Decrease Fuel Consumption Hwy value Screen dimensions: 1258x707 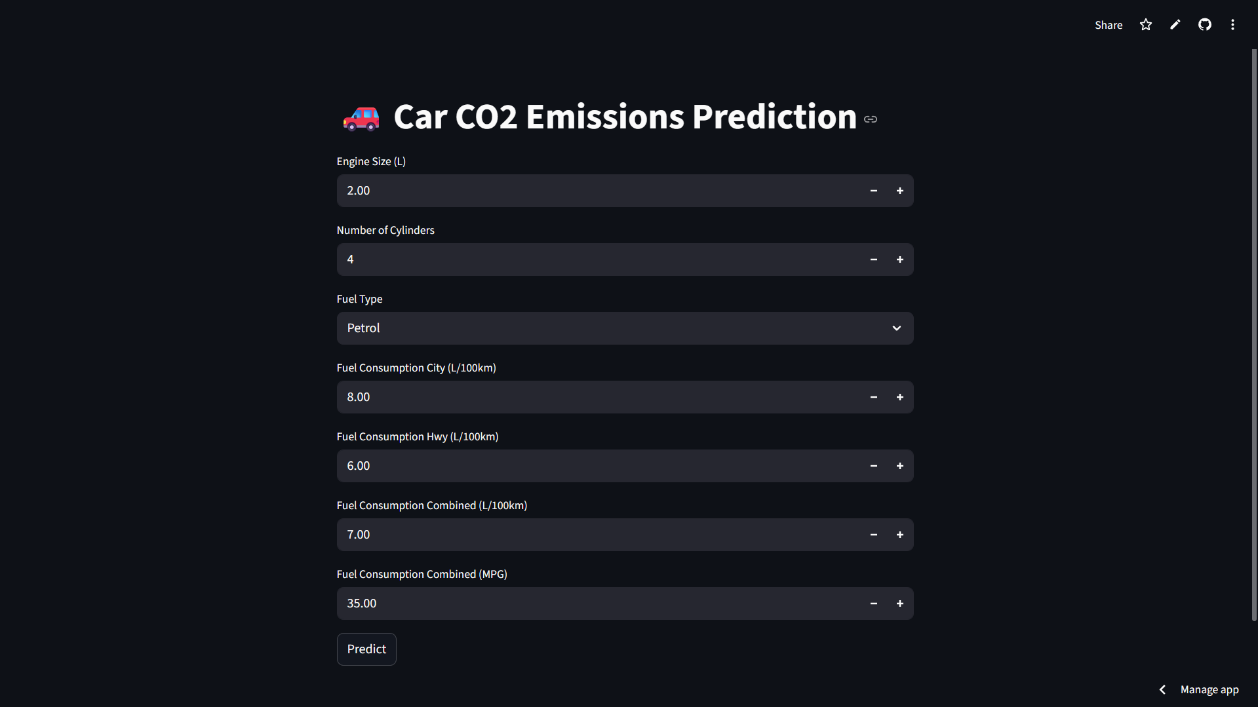(x=874, y=466)
